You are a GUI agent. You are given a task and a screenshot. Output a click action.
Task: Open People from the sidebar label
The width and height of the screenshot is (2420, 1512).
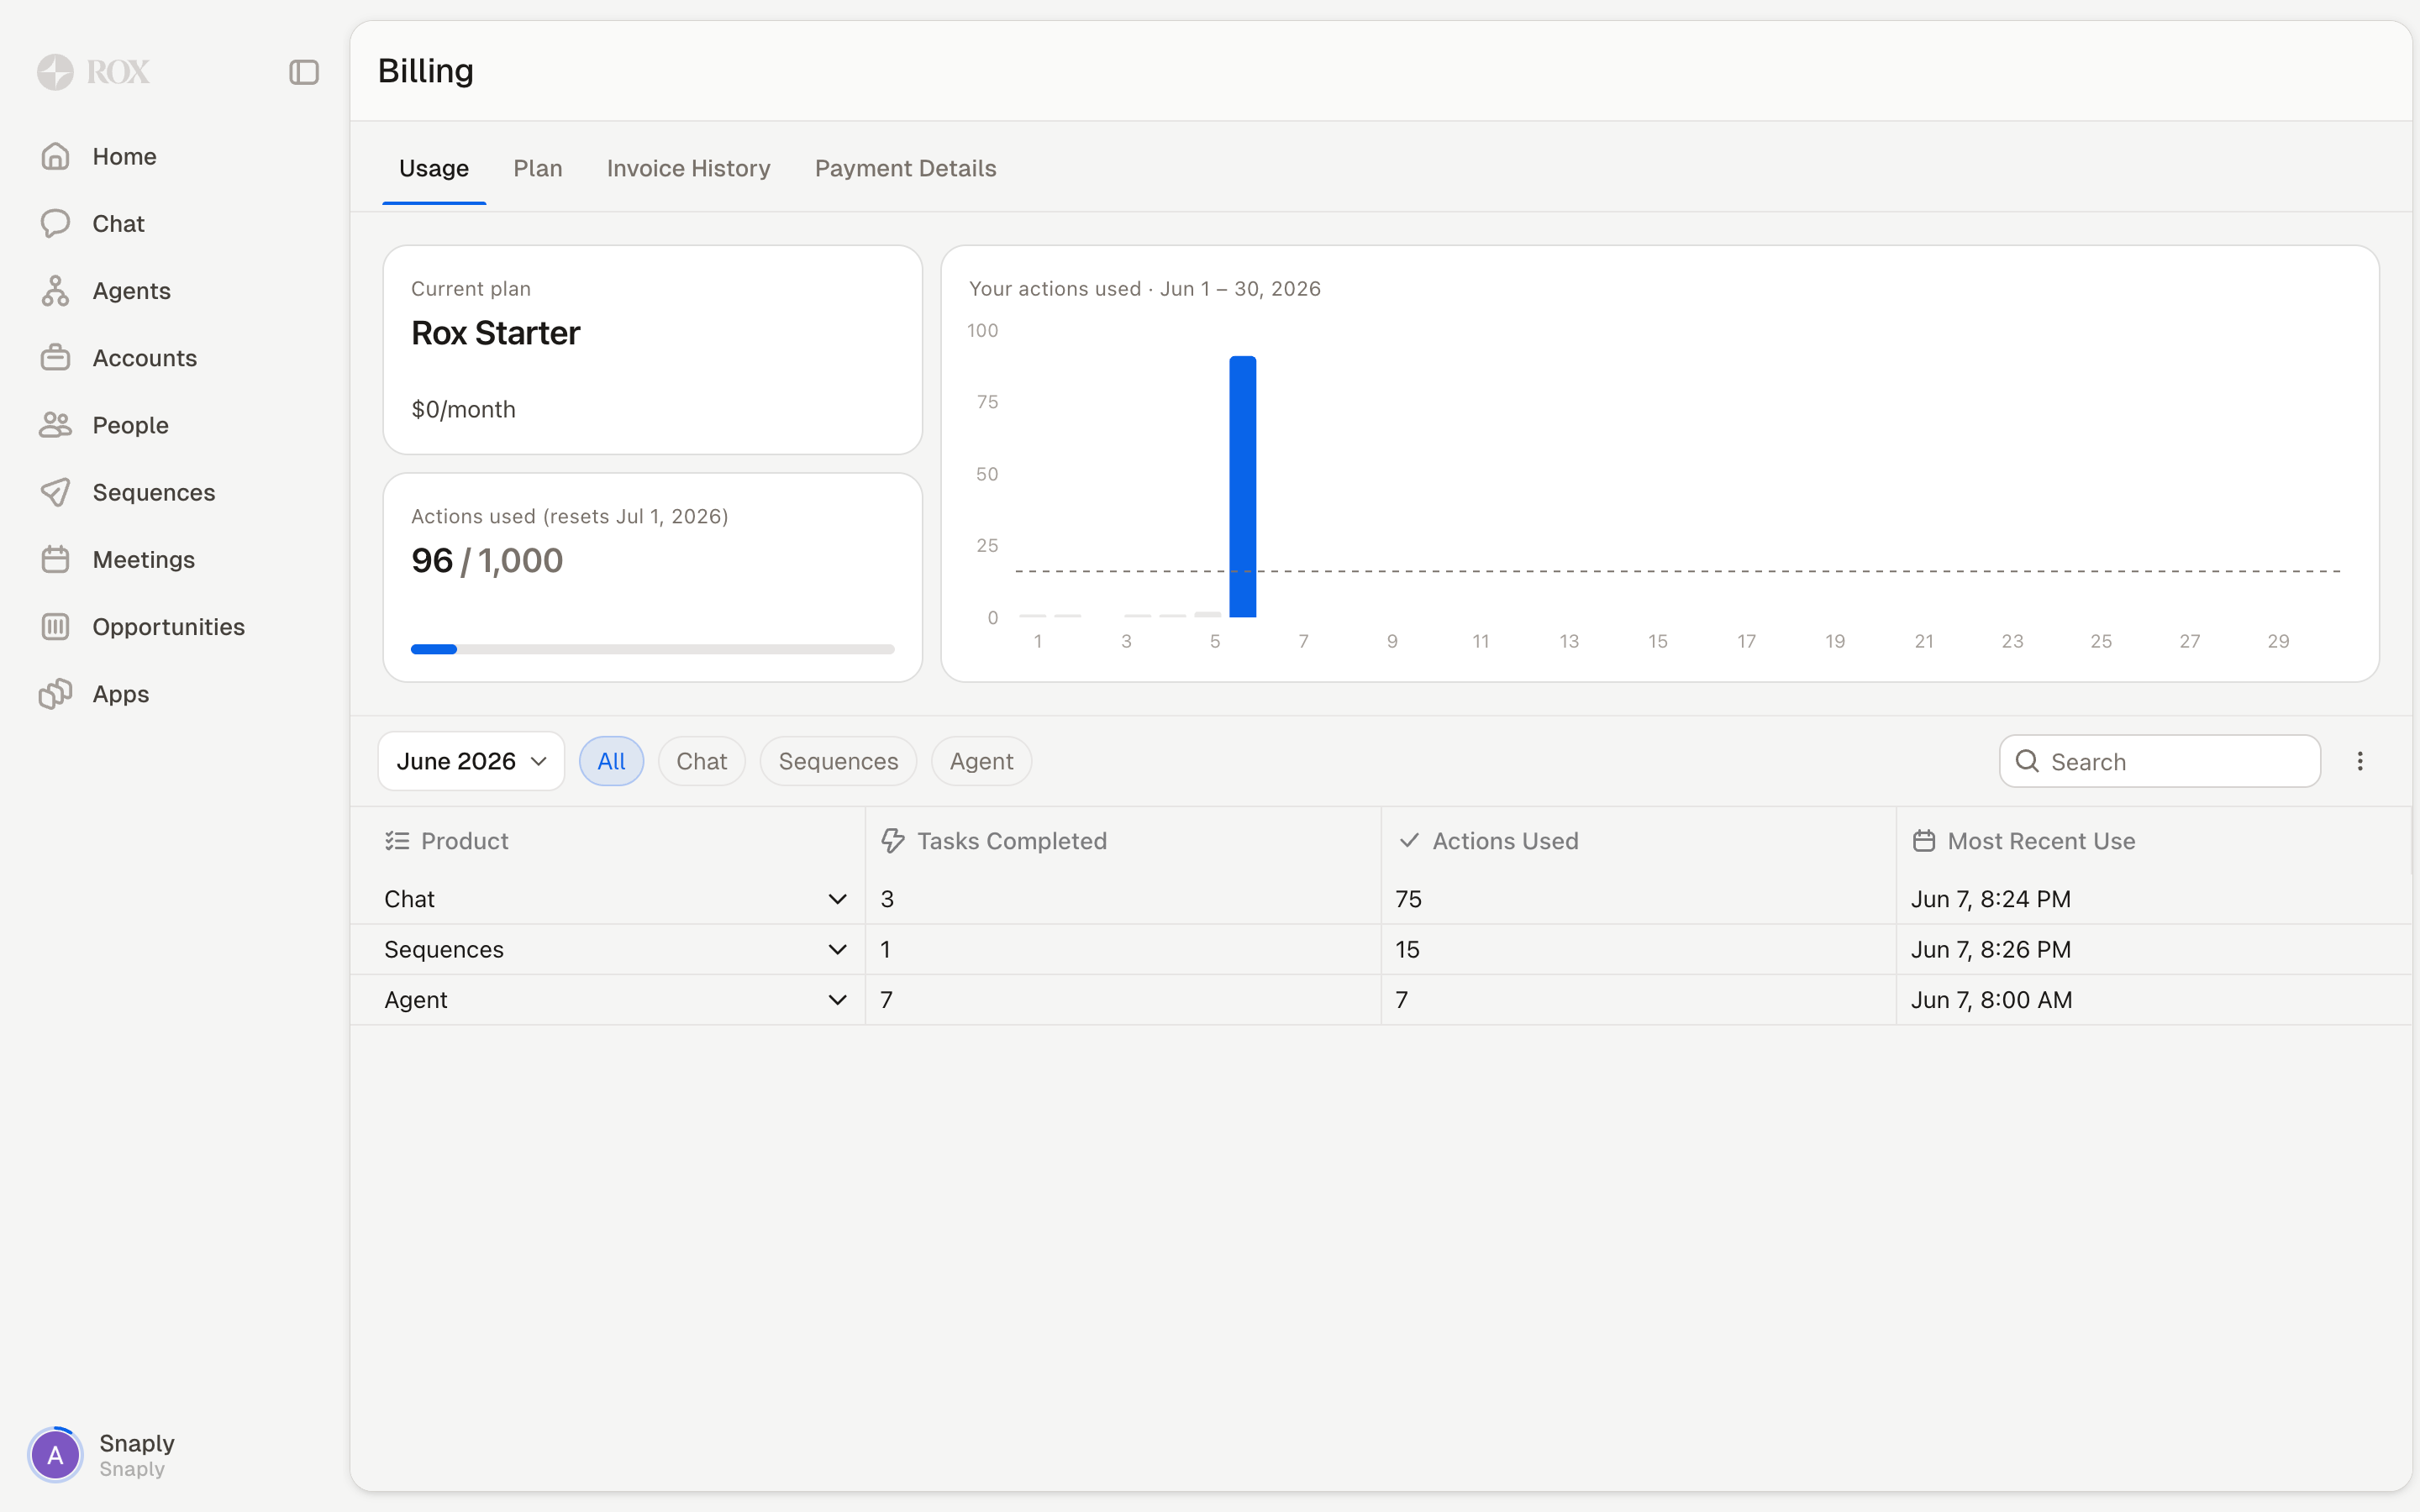pos(130,425)
